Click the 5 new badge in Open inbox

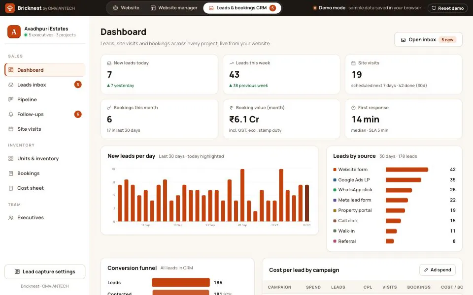point(447,40)
